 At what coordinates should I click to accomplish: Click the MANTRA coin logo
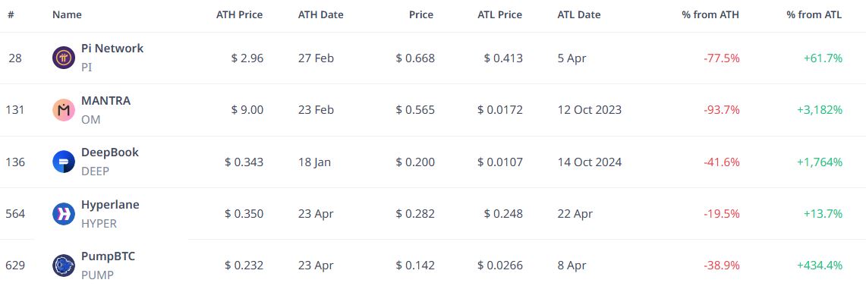pos(64,111)
